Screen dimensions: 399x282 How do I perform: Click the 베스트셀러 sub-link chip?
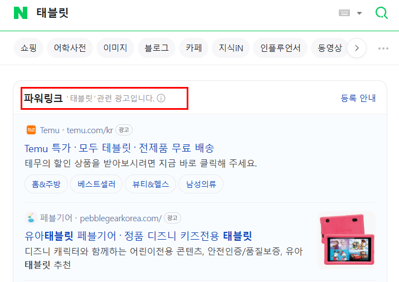(x=96, y=184)
